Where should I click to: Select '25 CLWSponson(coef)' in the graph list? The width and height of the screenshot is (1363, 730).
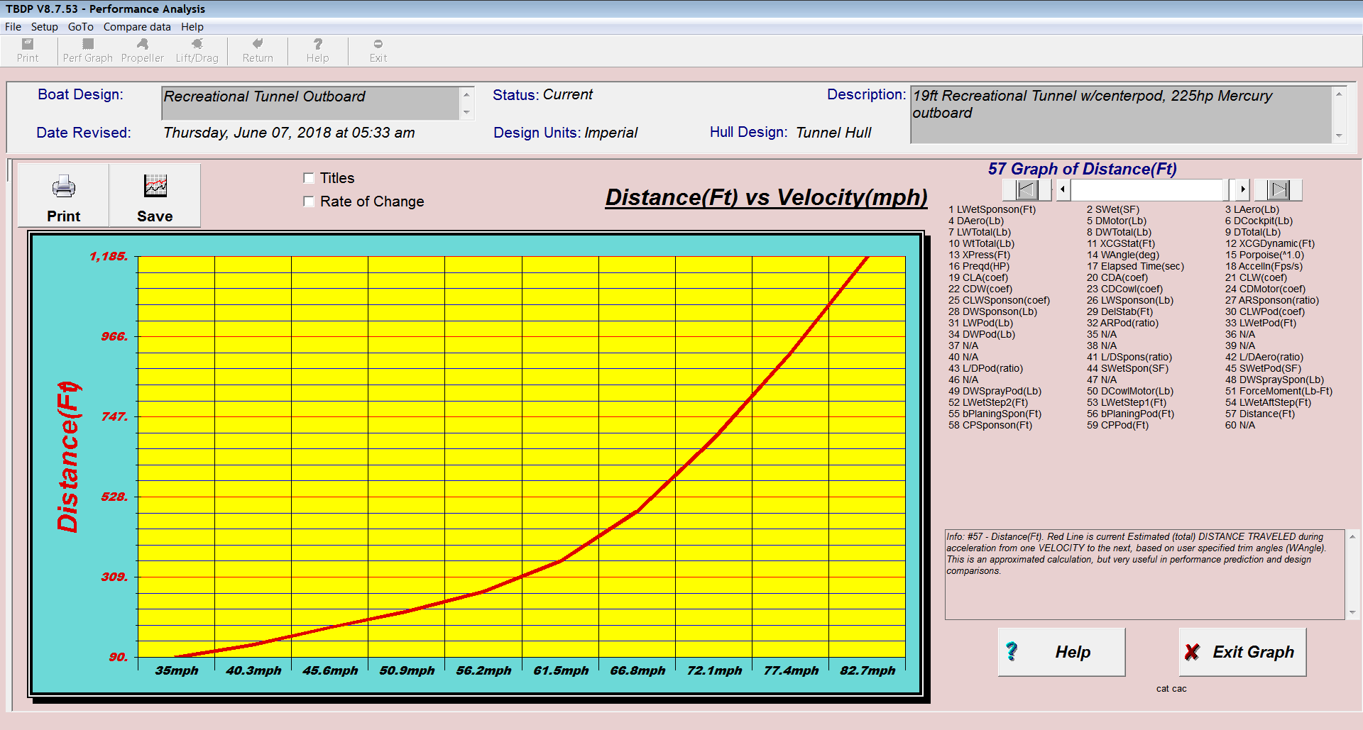[999, 300]
